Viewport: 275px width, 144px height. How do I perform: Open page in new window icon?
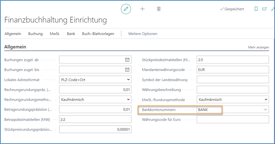tap(264, 9)
